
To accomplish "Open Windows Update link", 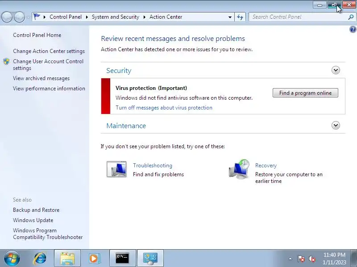I will coord(33,220).
